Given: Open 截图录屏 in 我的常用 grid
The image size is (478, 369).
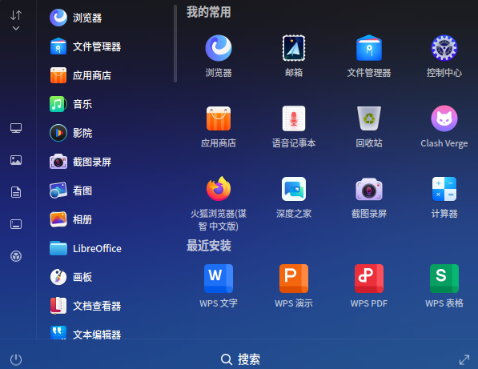Looking at the screenshot, I should [369, 197].
